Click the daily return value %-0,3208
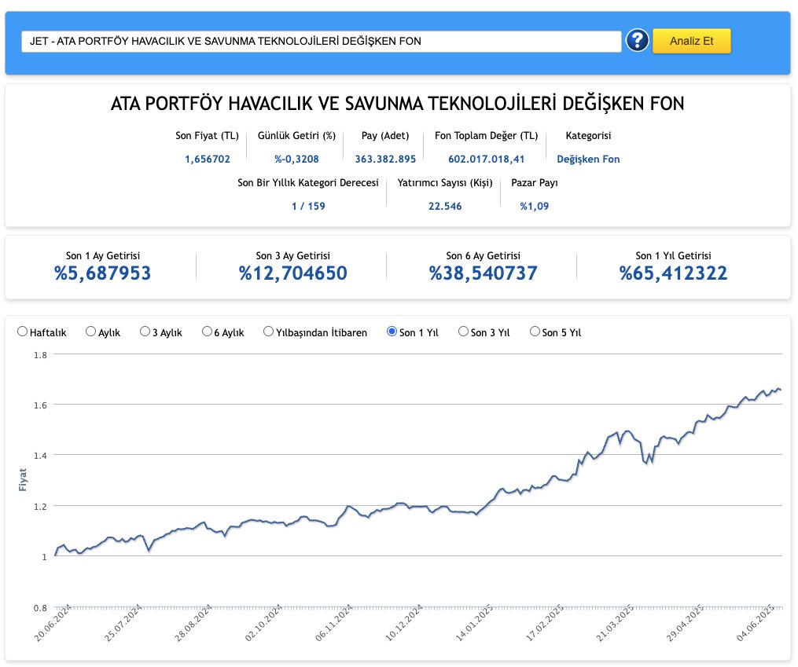 [x=296, y=159]
